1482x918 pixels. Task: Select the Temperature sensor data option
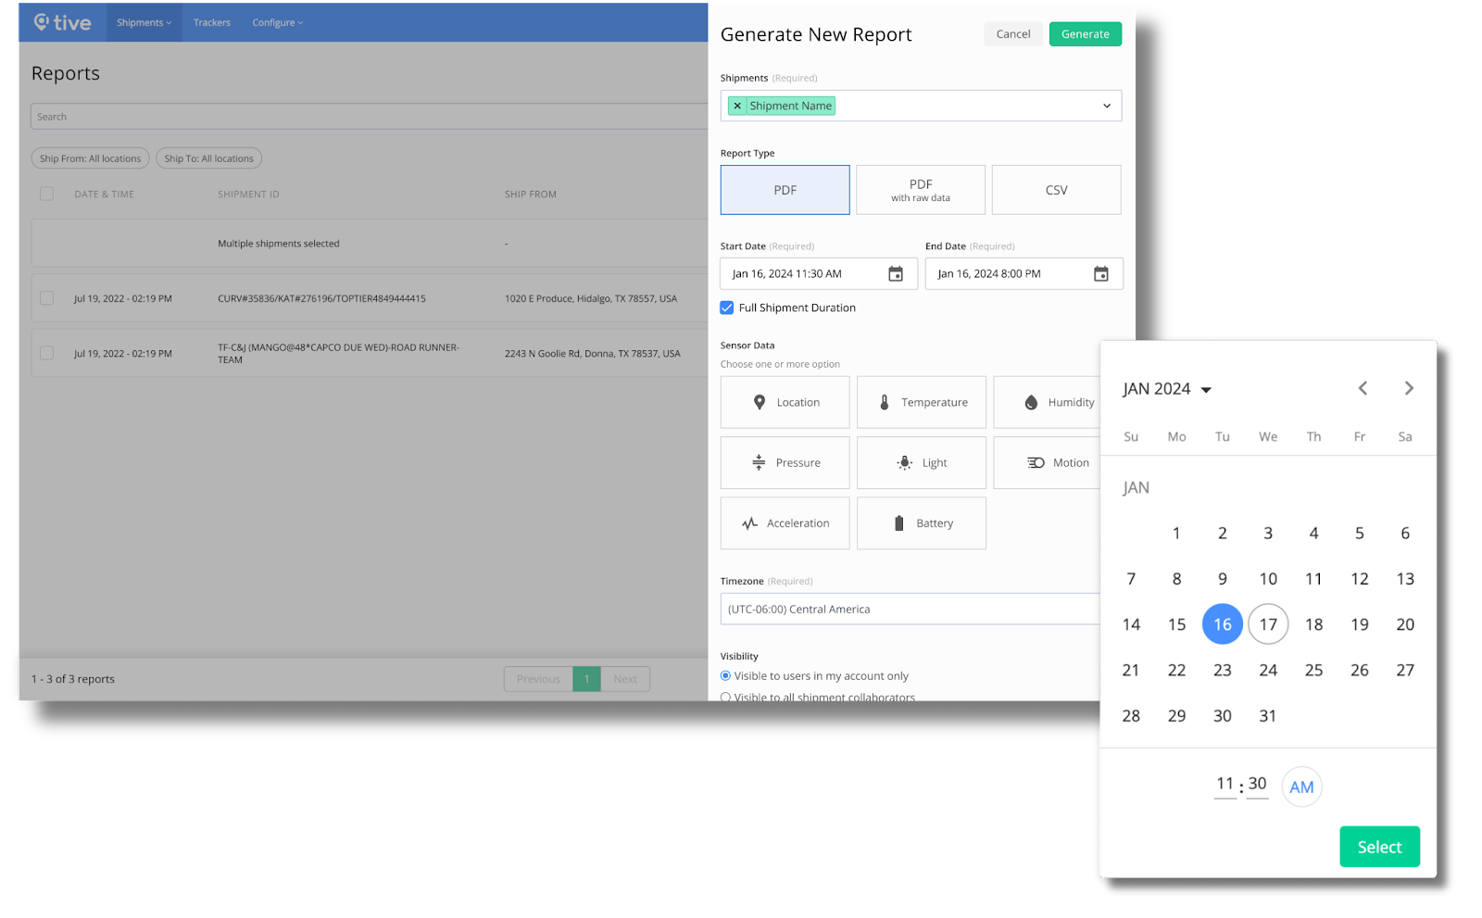pyautogui.click(x=921, y=402)
